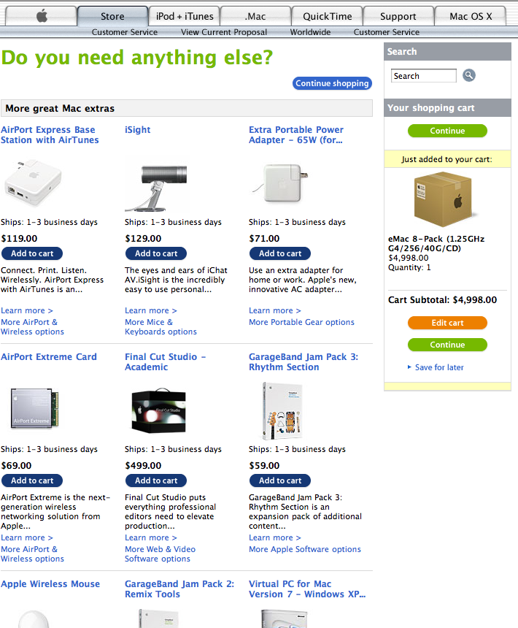Click the Continue shopping button

[x=332, y=83]
